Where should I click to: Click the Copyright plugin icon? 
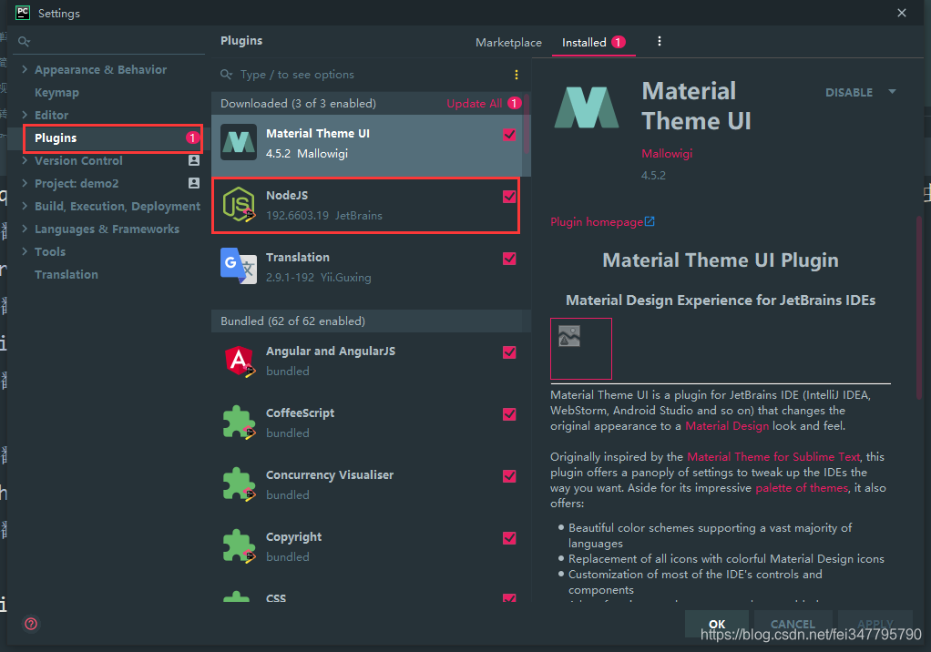click(239, 545)
